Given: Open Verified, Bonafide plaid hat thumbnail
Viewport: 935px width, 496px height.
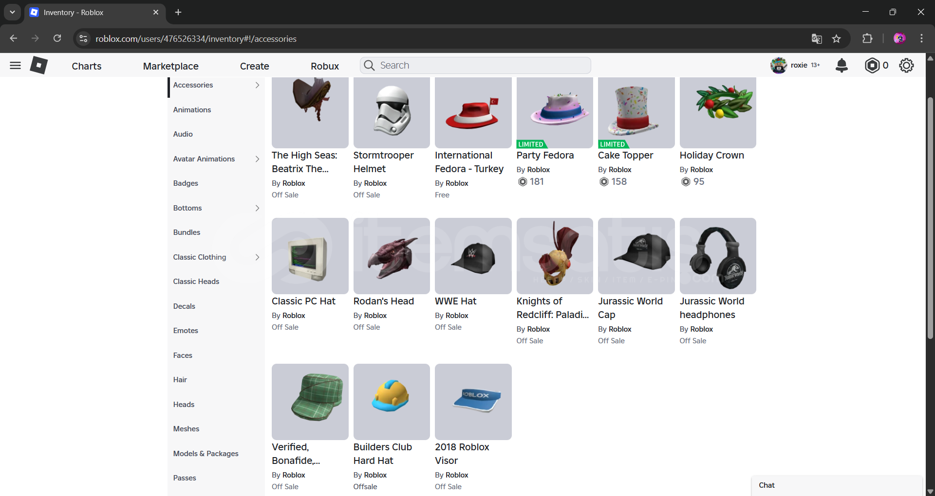Looking at the screenshot, I should pos(310,402).
